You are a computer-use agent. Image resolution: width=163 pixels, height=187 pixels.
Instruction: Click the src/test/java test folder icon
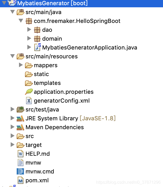point(20,109)
